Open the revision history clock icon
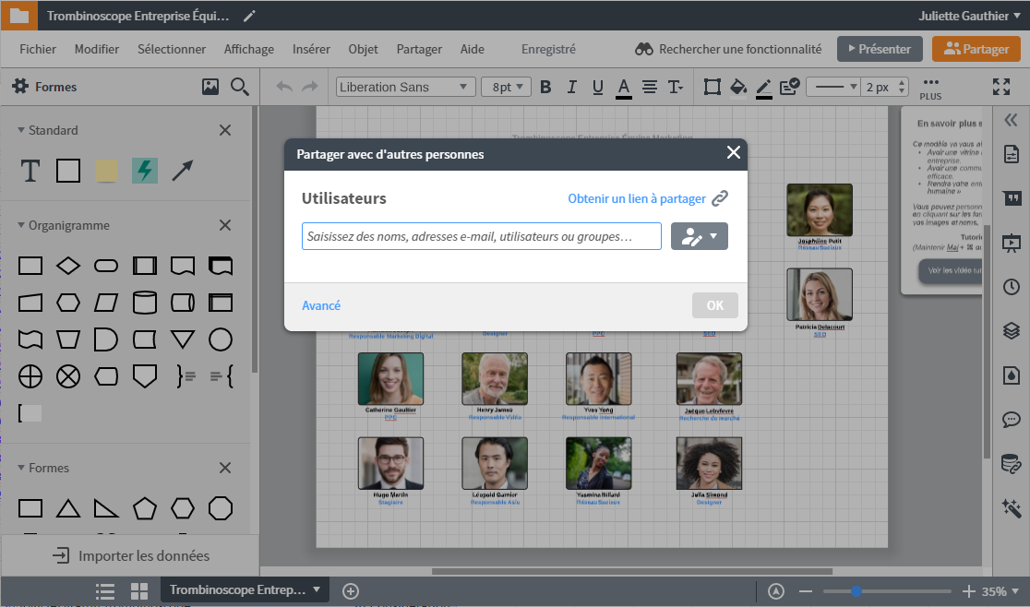Image resolution: width=1030 pixels, height=607 pixels. point(1012,286)
